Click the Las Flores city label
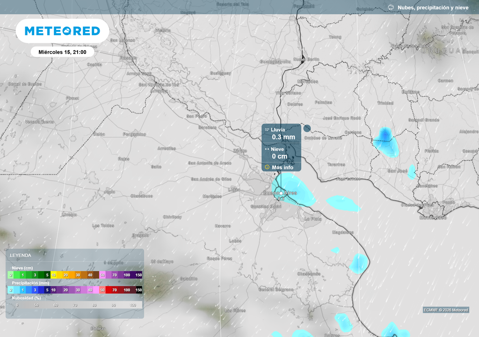The image size is (479, 337). 235,311
